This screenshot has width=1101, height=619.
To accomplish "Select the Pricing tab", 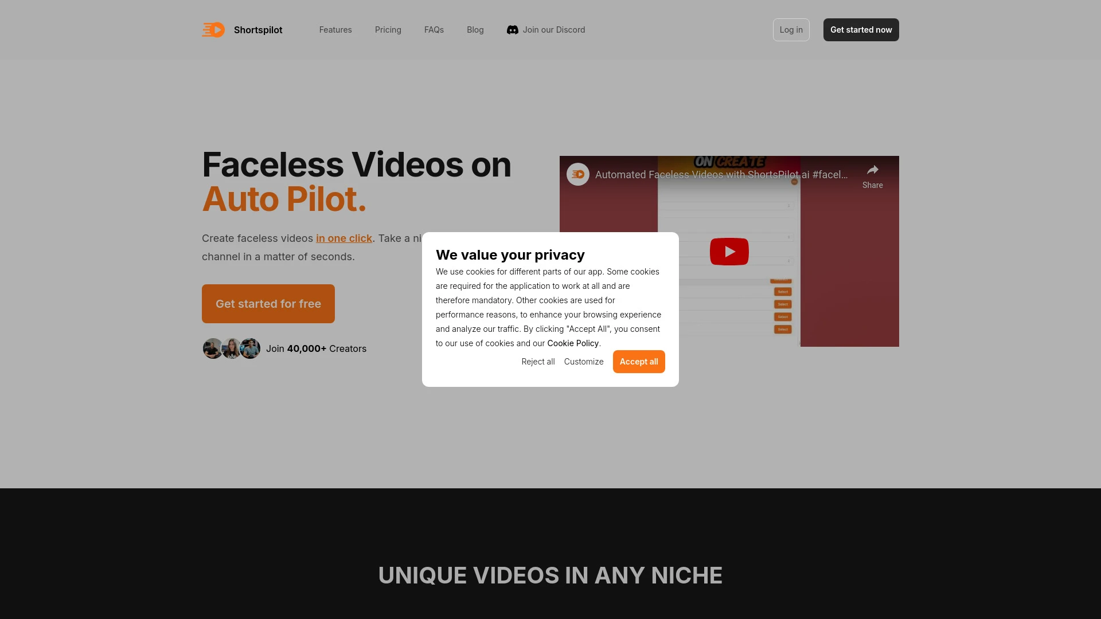I will 388,29.
